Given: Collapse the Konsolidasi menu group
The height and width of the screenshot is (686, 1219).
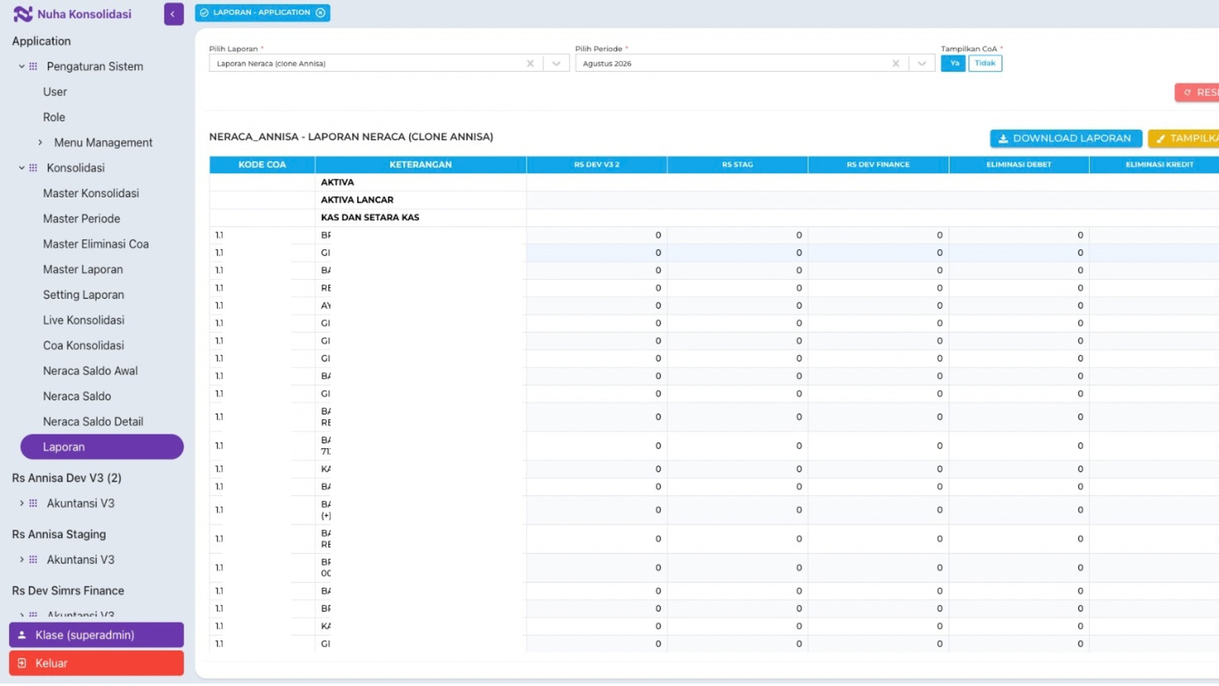Looking at the screenshot, I should tap(21, 168).
